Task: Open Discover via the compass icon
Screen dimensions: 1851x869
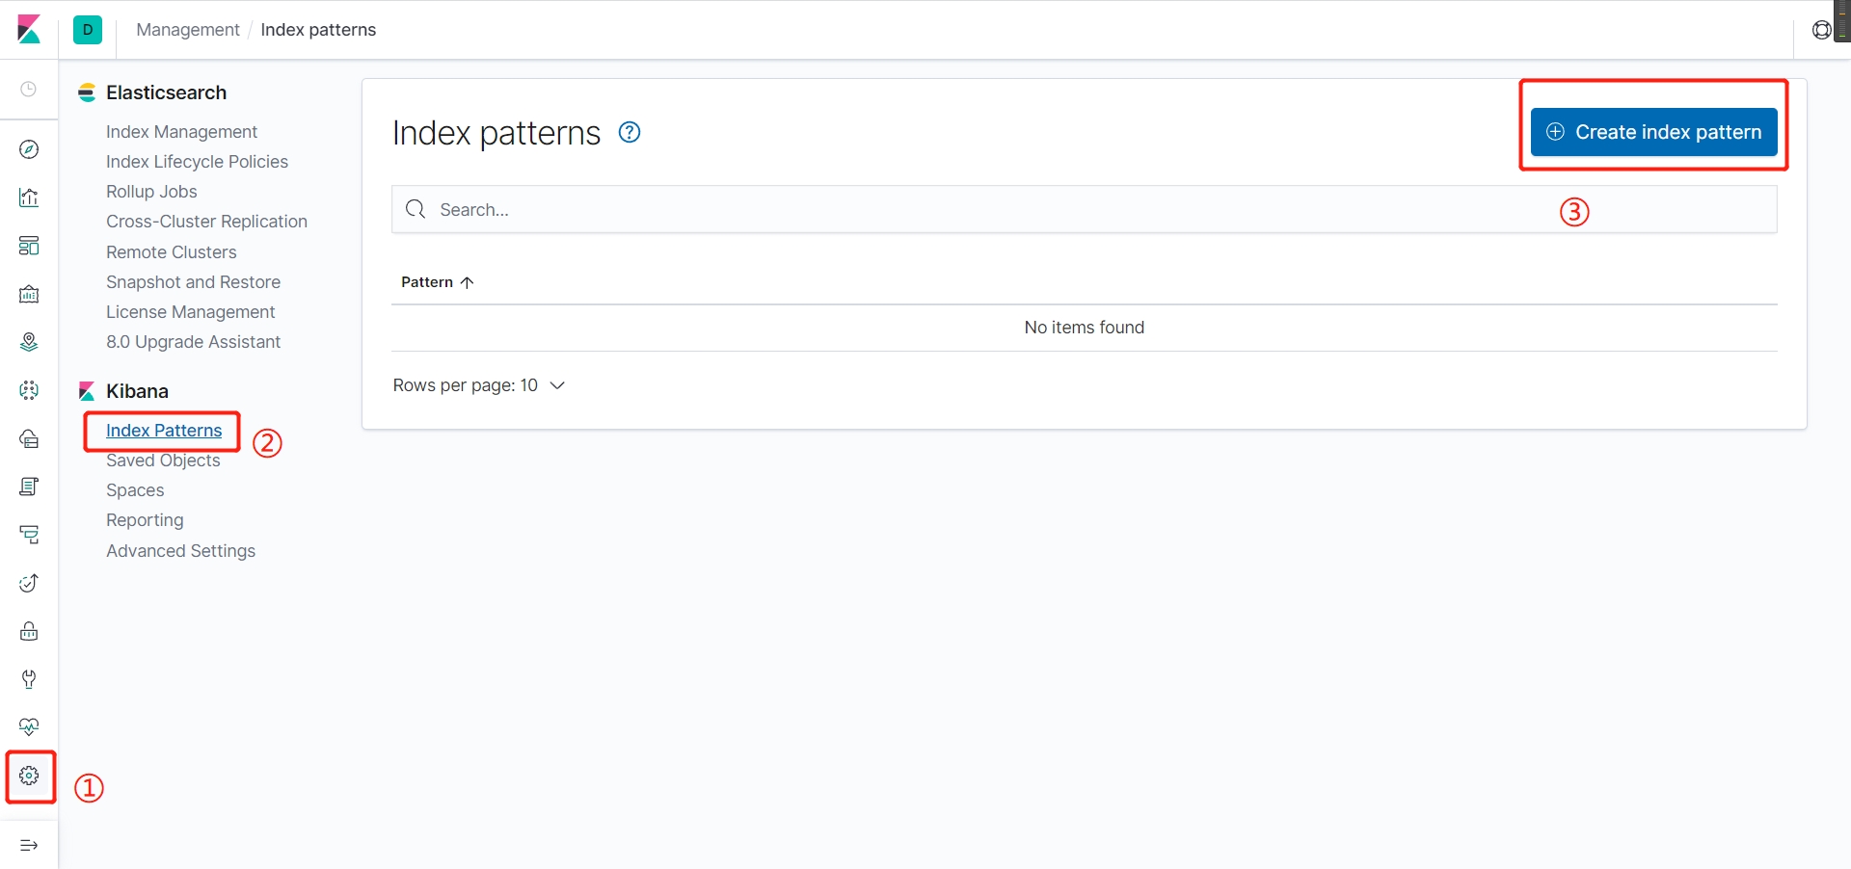Action: (x=29, y=149)
